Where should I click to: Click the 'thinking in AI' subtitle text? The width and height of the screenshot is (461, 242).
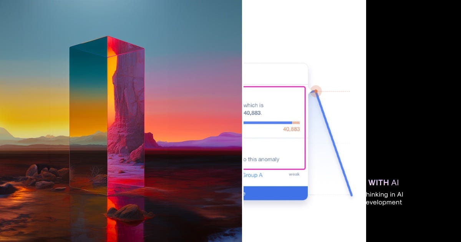[x=384, y=194]
